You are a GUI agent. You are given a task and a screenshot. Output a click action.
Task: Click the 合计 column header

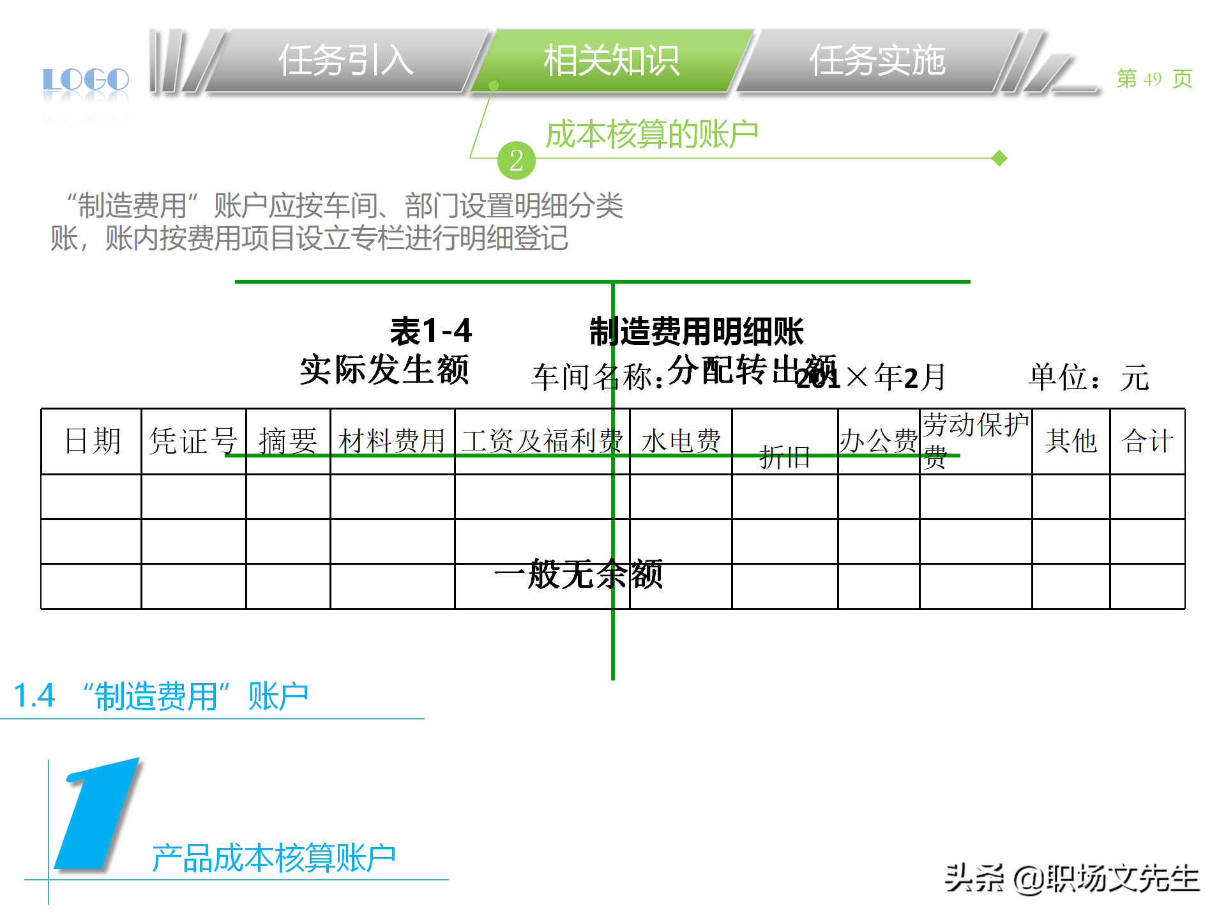coord(1147,441)
